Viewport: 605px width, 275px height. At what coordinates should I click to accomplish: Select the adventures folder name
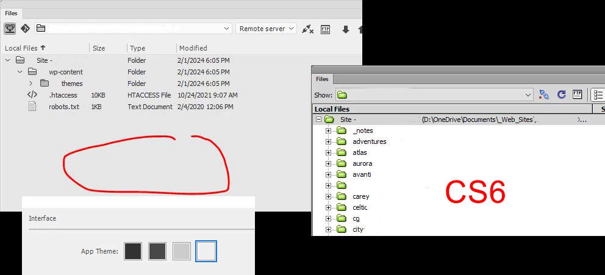pyautogui.click(x=369, y=141)
